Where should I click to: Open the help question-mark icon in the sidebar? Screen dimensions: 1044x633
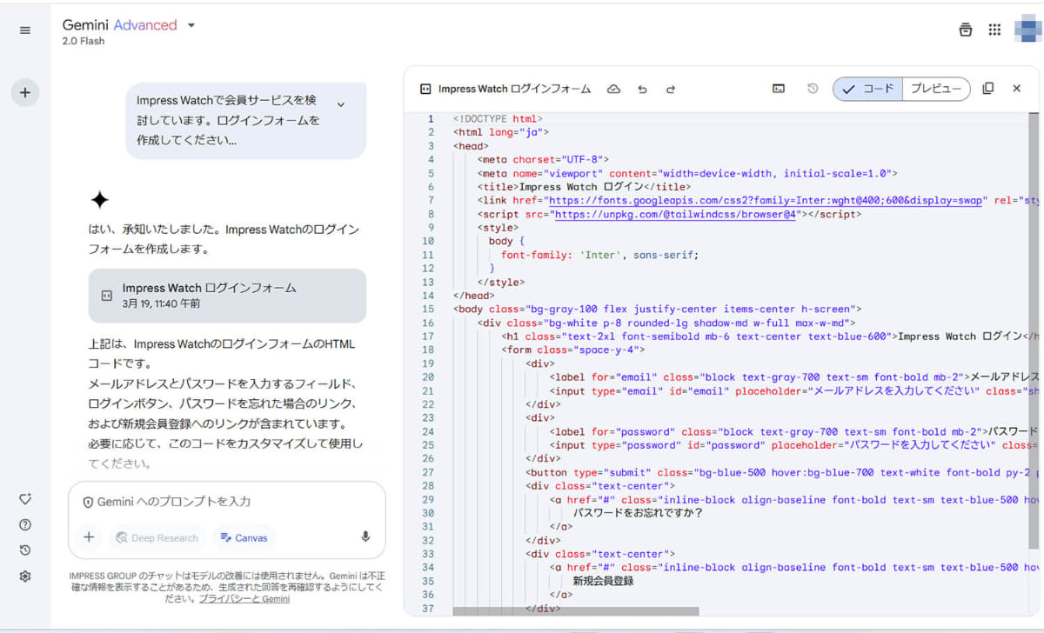pyautogui.click(x=25, y=524)
